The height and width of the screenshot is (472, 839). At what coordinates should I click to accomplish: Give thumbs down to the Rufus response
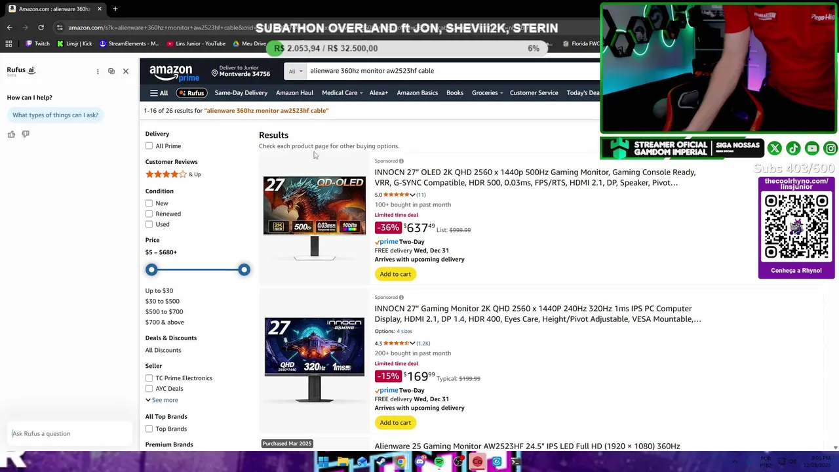(26, 134)
